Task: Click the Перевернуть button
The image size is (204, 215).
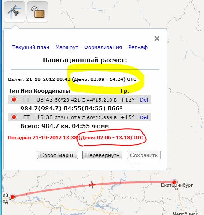Action: pyautogui.click(x=102, y=155)
